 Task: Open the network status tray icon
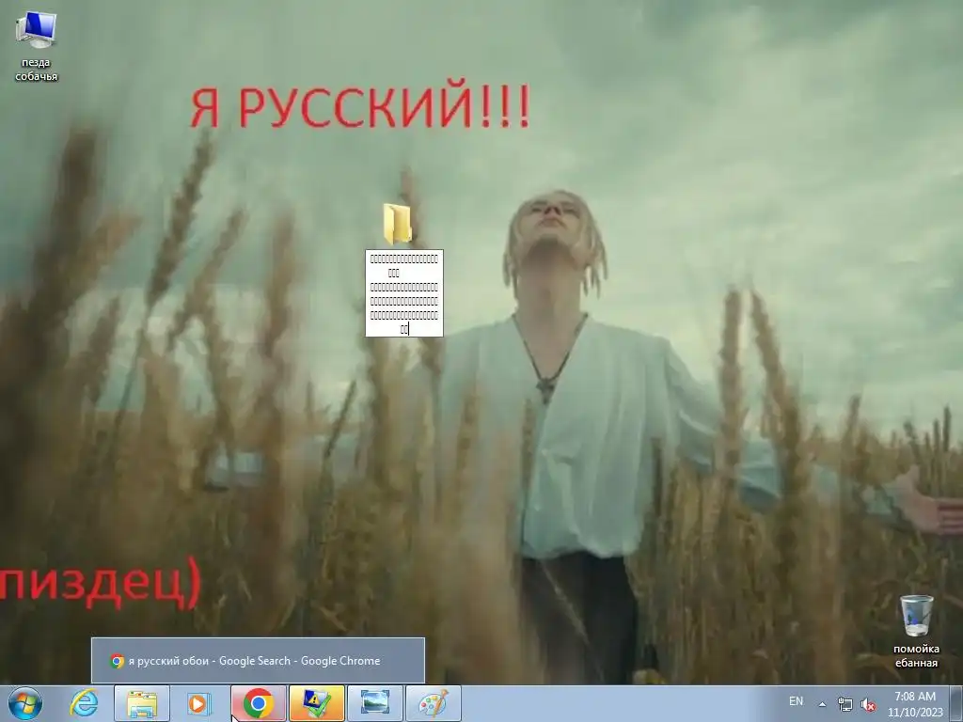[x=845, y=704]
